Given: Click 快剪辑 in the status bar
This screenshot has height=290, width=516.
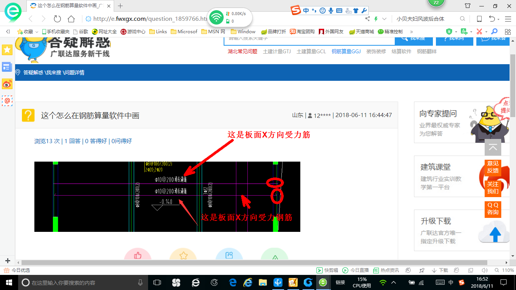Looking at the screenshot, I should (328, 270).
